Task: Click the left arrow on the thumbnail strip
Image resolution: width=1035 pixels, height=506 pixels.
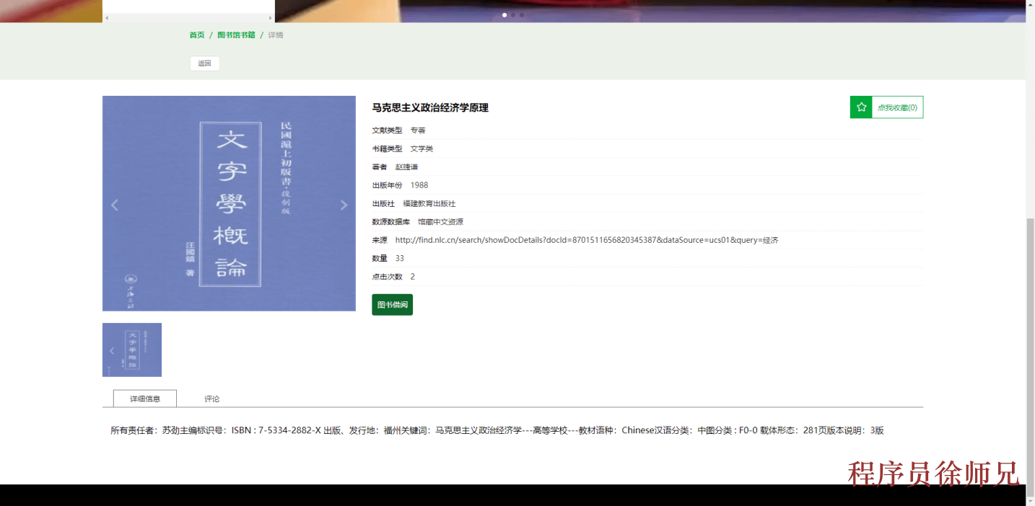Action: (112, 350)
